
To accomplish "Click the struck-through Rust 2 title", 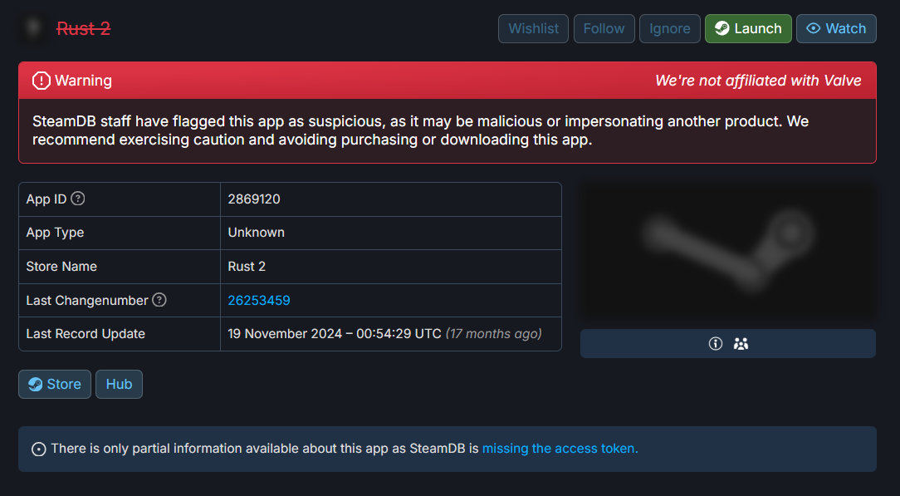I will 83,29.
